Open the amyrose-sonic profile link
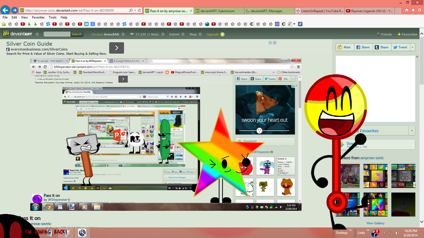 coord(372,158)
